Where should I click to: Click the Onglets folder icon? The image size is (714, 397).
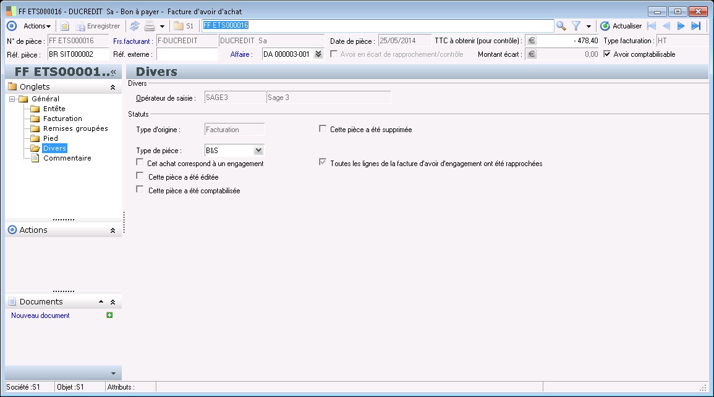pyautogui.click(x=12, y=86)
